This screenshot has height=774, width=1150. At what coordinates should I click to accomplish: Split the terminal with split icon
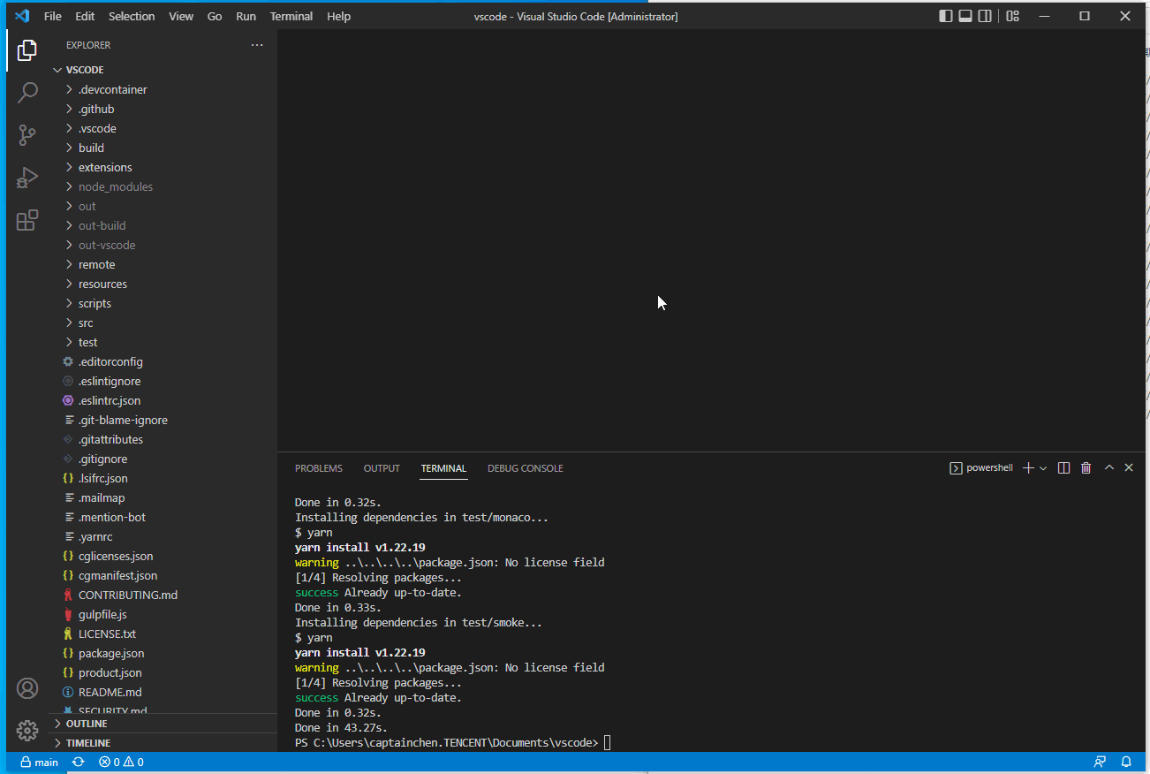pos(1064,468)
